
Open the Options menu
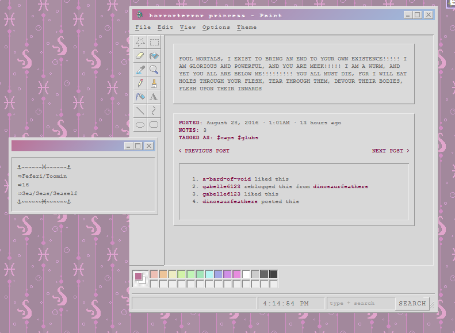pyautogui.click(x=216, y=27)
